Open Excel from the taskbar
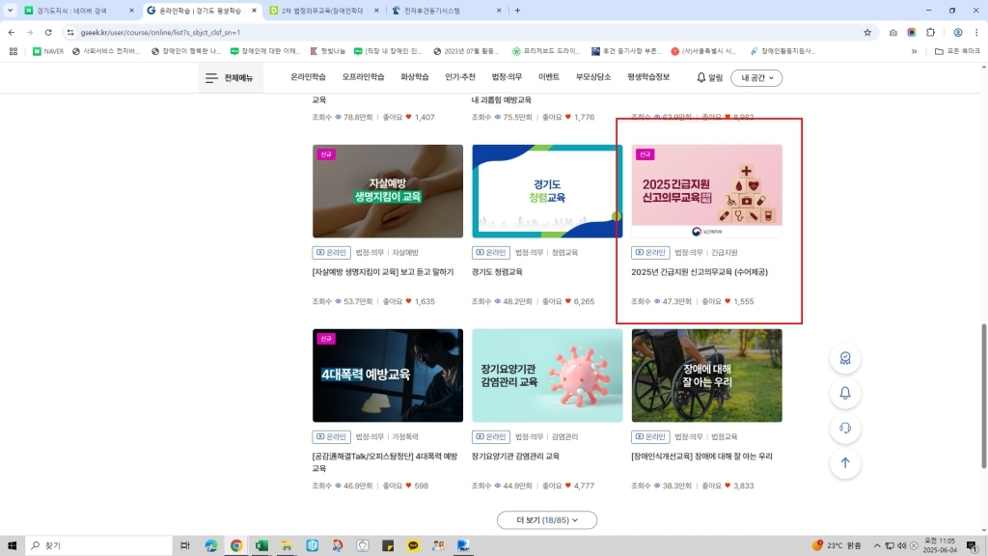 [261, 545]
